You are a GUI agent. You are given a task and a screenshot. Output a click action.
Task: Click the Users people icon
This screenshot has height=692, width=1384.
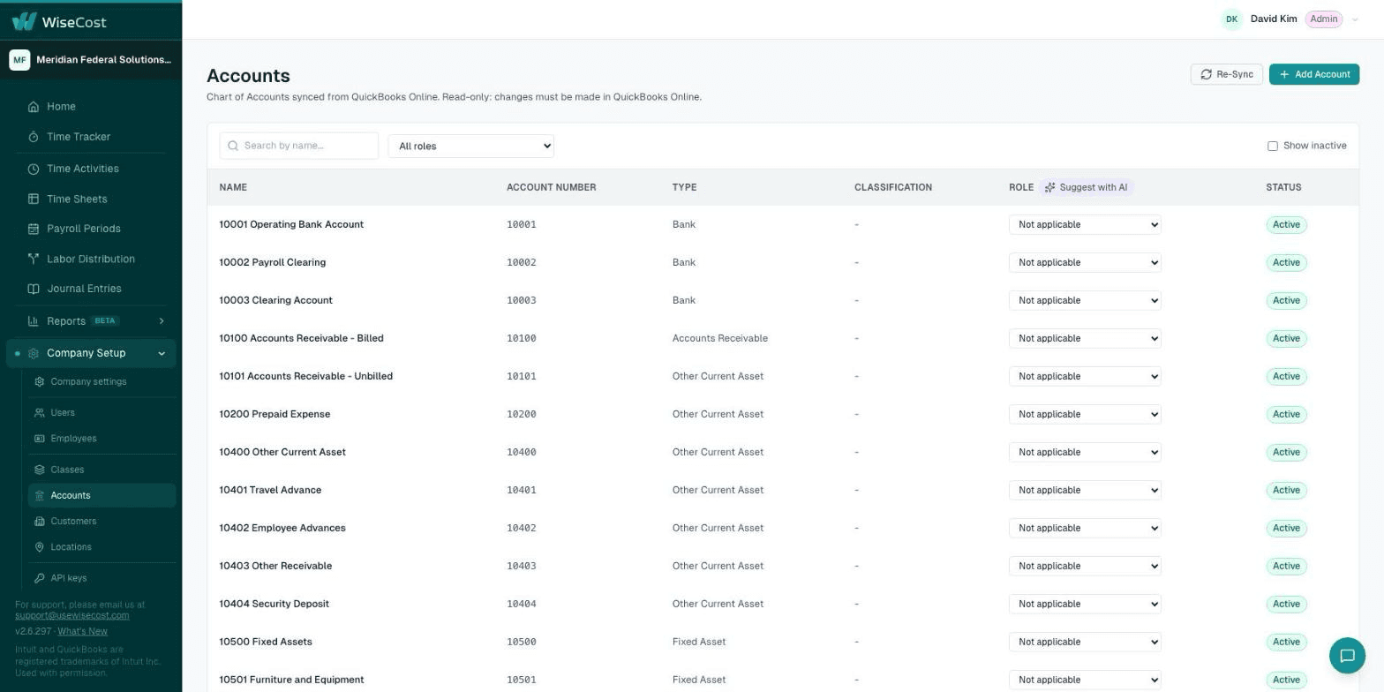[x=40, y=413]
